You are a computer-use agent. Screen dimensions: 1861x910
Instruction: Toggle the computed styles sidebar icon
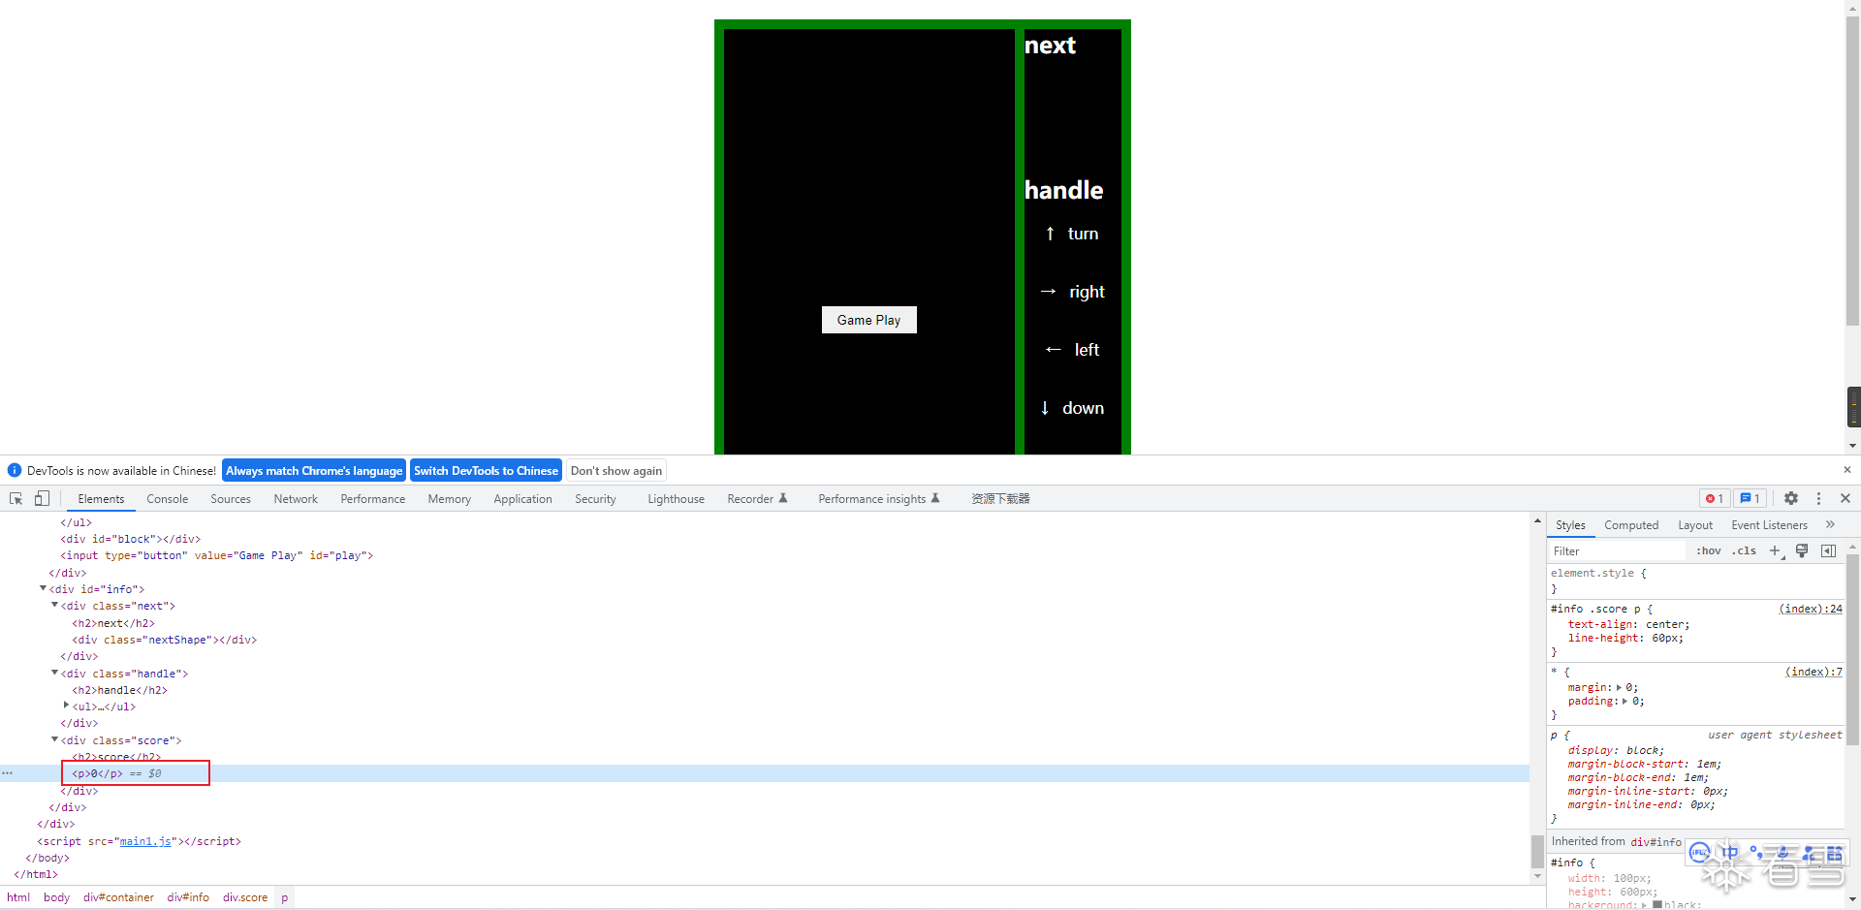1828,550
